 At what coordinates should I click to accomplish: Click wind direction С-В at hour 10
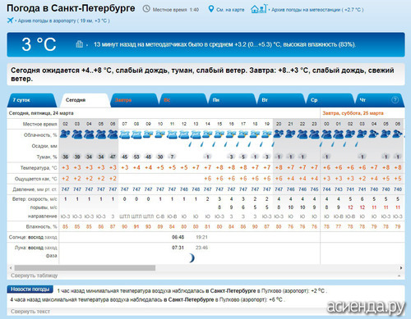(x=160, y=216)
